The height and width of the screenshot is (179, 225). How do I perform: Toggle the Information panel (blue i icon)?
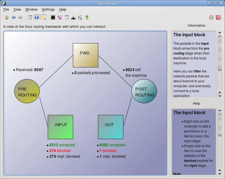pos(37,18)
